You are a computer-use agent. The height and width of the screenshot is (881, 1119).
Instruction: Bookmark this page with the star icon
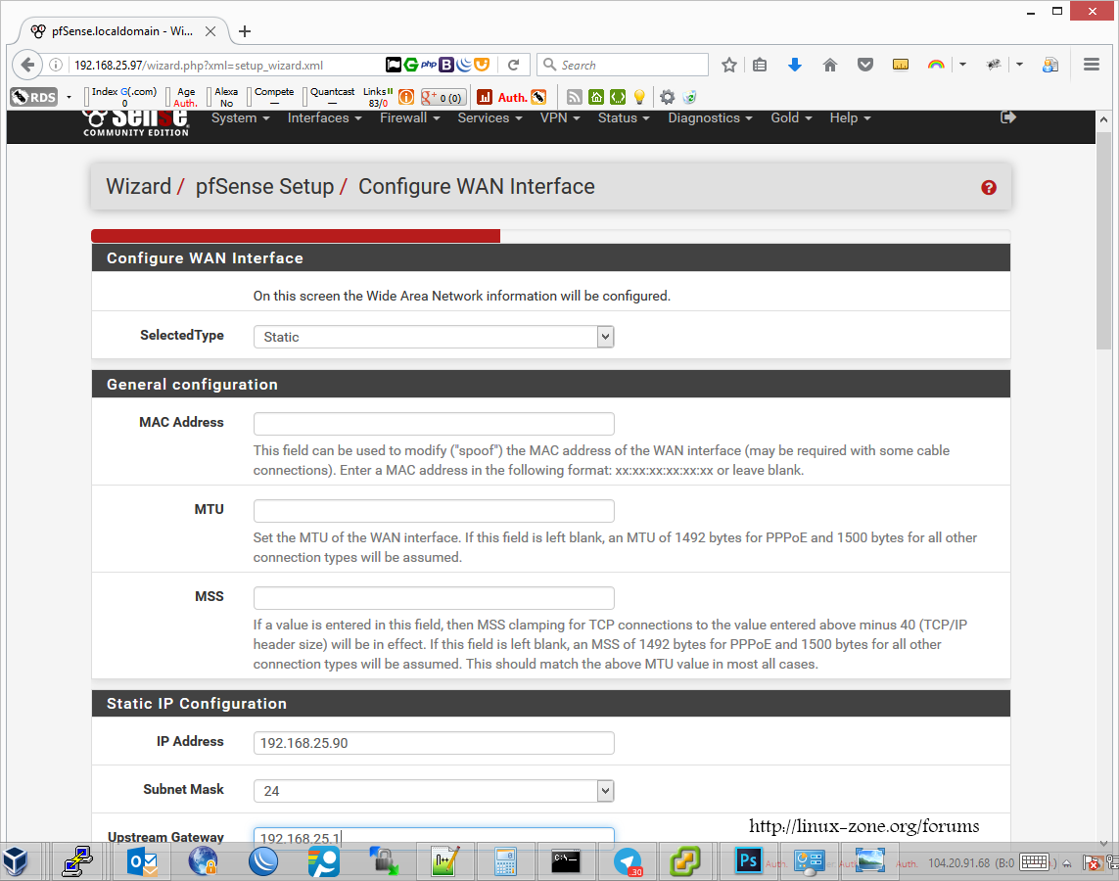point(729,66)
